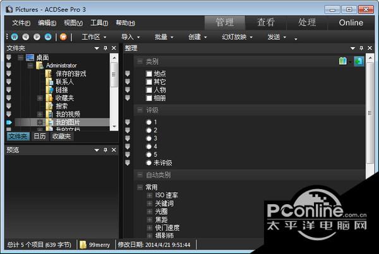Select rating 1 radio button
379x254 pixels.
click(149, 122)
